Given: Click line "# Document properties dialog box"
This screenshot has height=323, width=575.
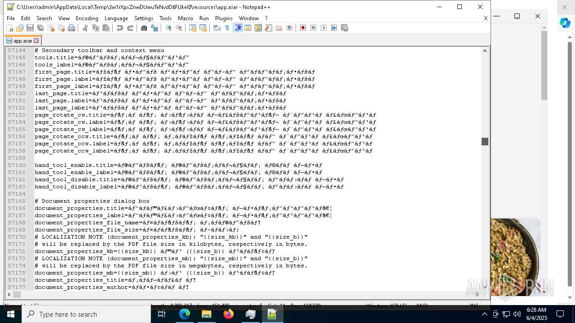Looking at the screenshot, I should pos(92,201).
